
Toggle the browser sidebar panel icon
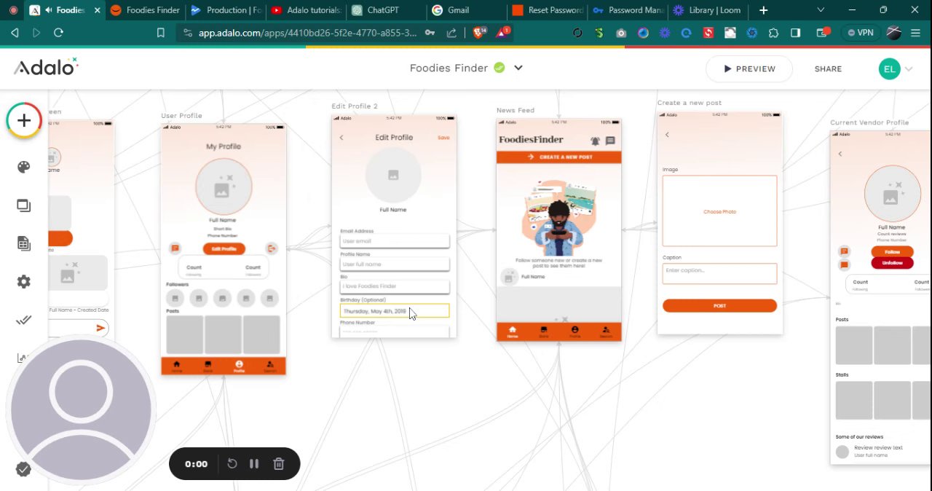click(796, 33)
